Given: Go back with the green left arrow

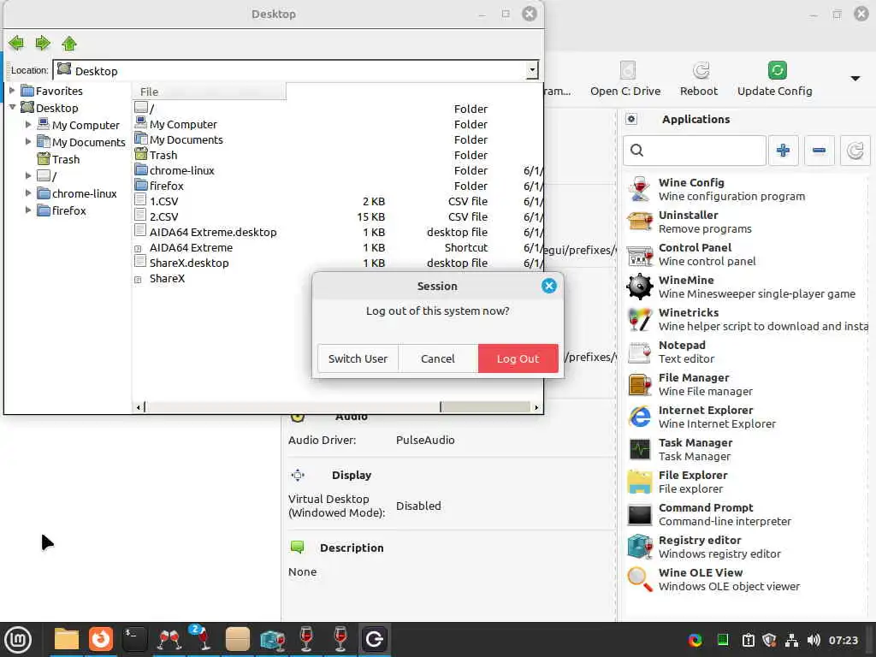Looking at the screenshot, I should (x=16, y=43).
